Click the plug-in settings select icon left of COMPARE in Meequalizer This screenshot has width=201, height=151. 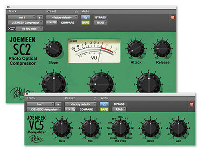[74, 110]
